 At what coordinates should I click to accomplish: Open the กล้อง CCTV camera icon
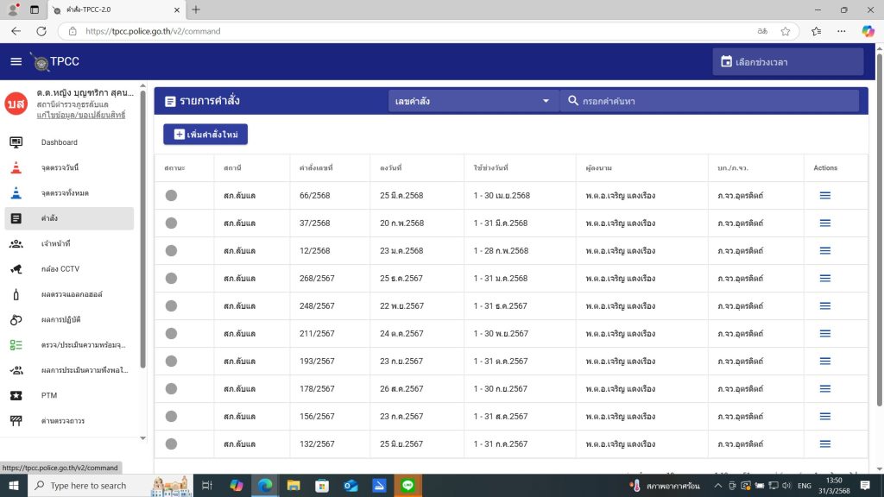(x=16, y=269)
